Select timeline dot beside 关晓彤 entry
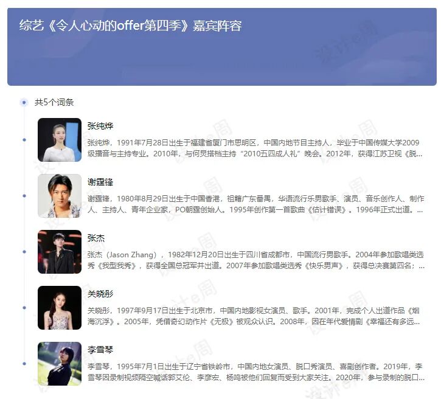Viewport: 441px width, 399px height. (x=24, y=308)
